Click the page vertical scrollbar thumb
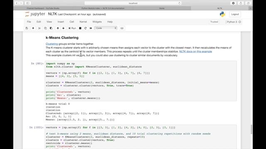Viewport: 266px width, 149px height. pyautogui.click(x=251, y=129)
